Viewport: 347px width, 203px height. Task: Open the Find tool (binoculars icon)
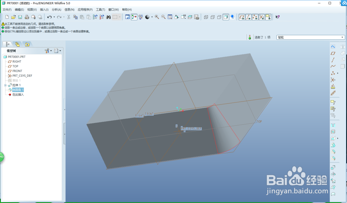coord(108,17)
